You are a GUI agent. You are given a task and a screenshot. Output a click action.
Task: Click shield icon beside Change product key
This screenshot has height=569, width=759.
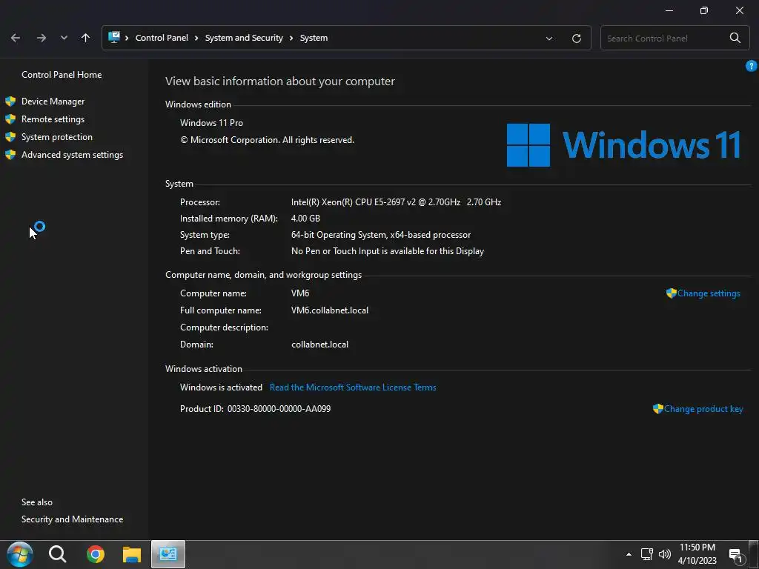658,409
